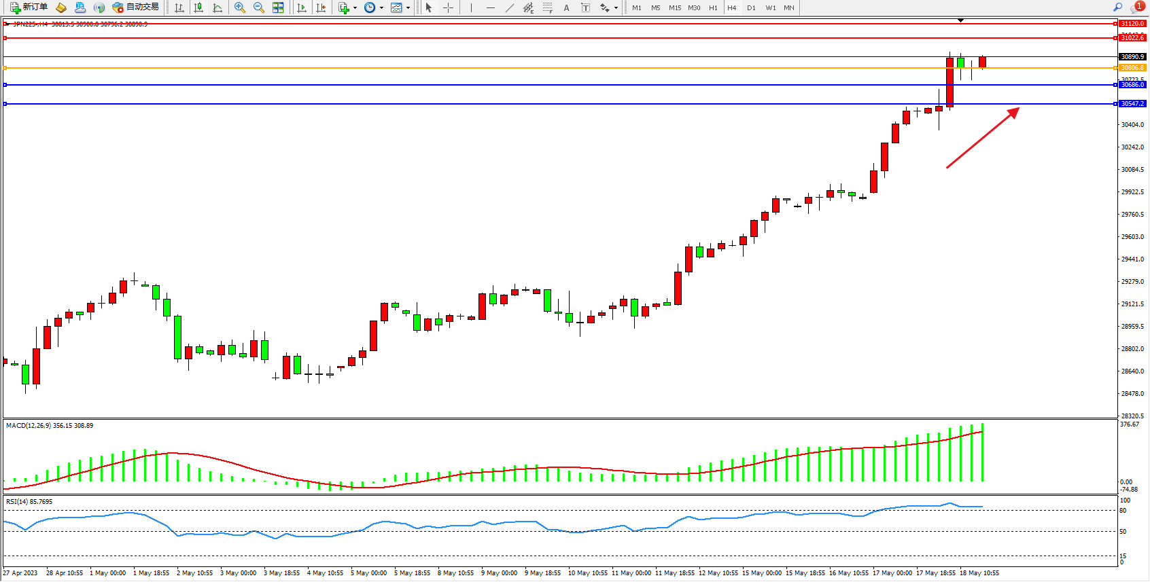
Task: Zoom in on the chart
Action: 240,7
